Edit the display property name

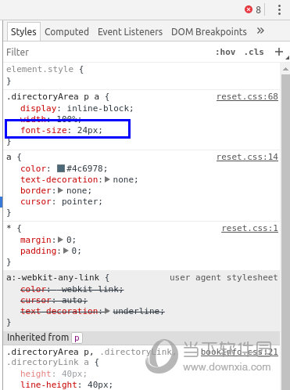(38, 108)
